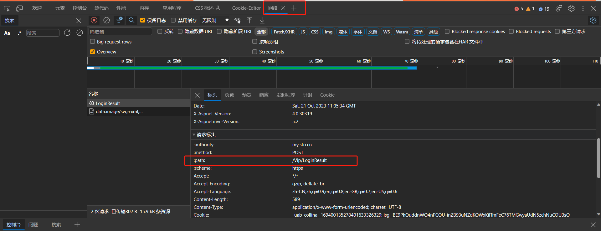The image size is (601, 231).
Task: Click the inspect element picker icon
Action: tap(7, 8)
